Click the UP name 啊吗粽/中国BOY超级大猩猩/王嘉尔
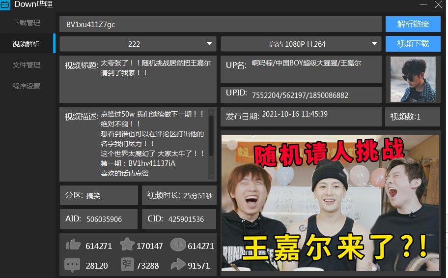The height and width of the screenshot is (278, 448). [307, 63]
